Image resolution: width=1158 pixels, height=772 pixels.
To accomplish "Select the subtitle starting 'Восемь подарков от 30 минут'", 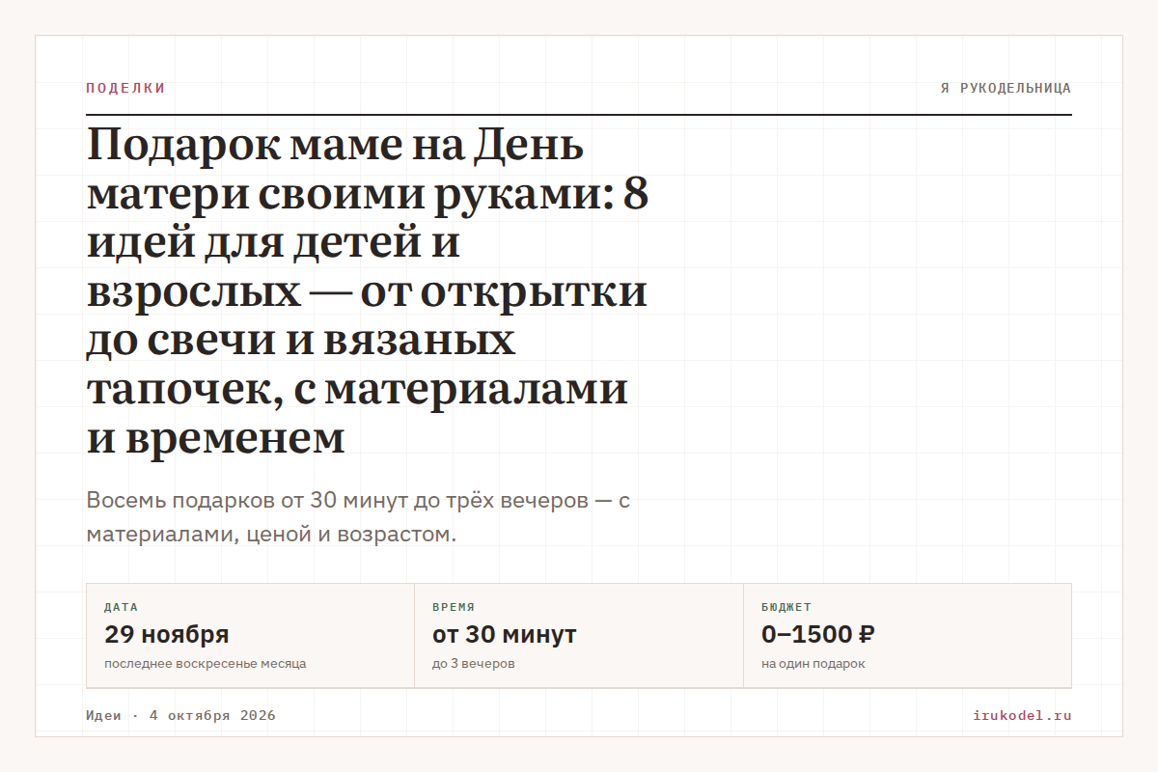I will (358, 517).
